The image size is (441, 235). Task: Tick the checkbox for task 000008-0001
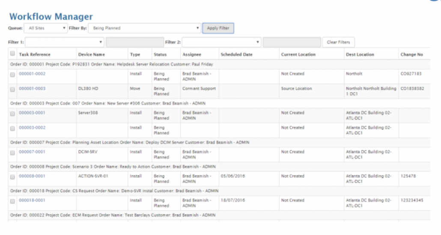tap(12, 177)
